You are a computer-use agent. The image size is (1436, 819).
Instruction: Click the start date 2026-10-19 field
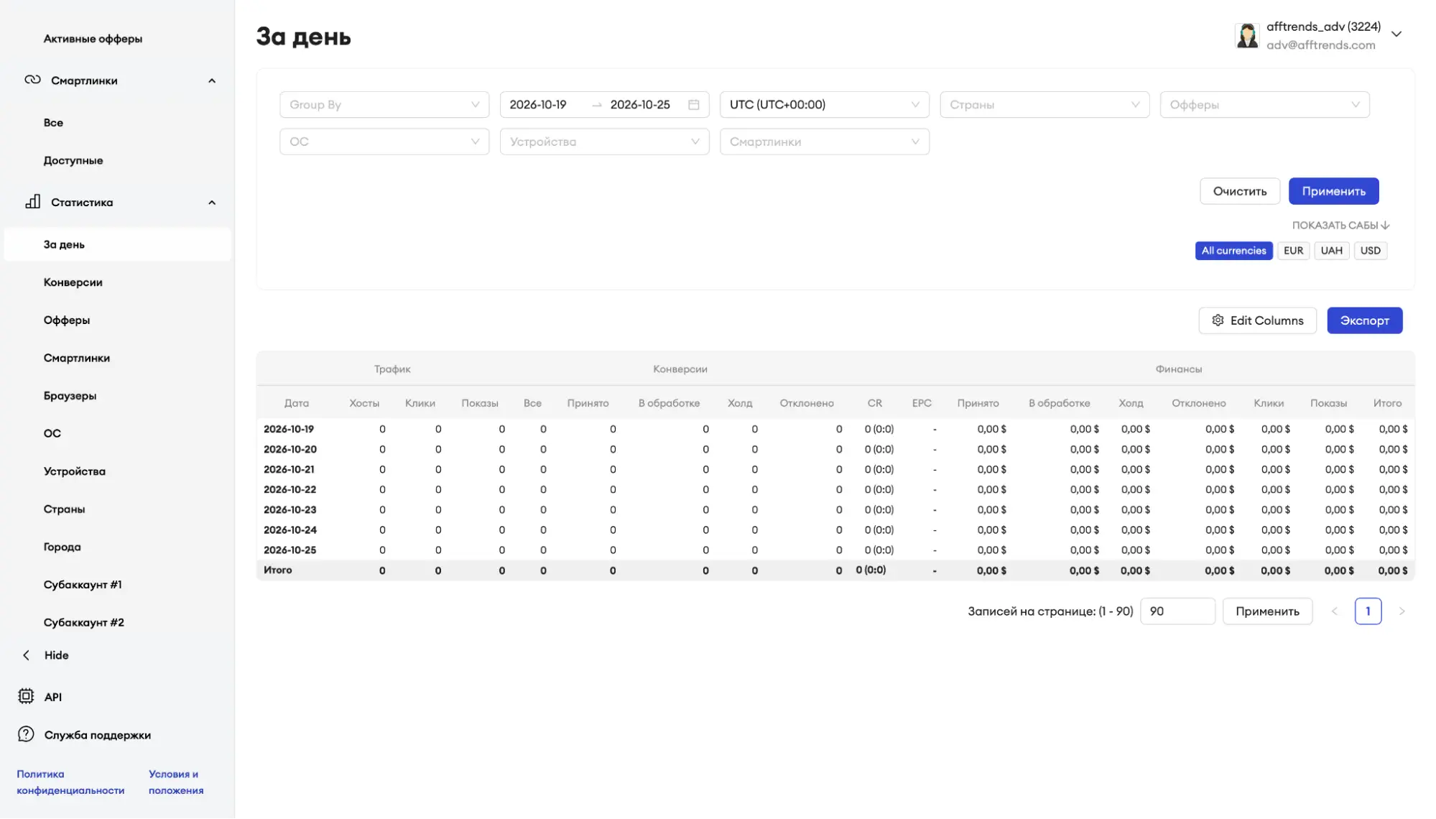(538, 105)
